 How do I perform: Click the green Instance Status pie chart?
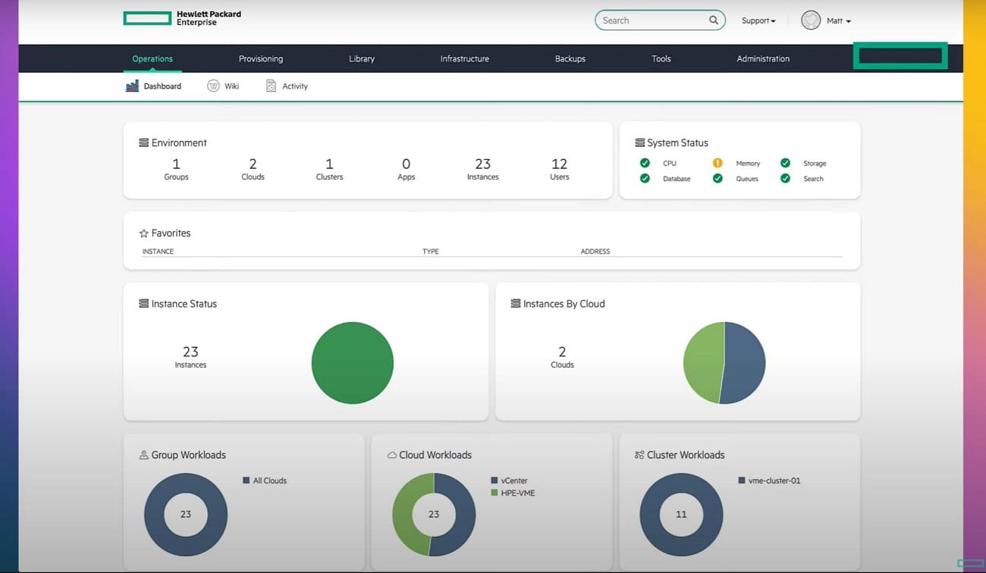pos(353,363)
